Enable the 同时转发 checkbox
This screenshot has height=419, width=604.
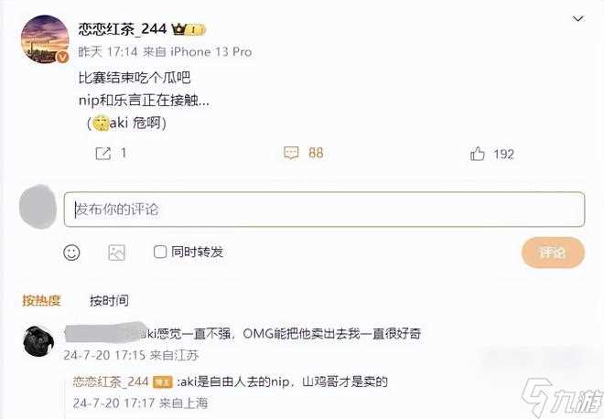click(160, 252)
